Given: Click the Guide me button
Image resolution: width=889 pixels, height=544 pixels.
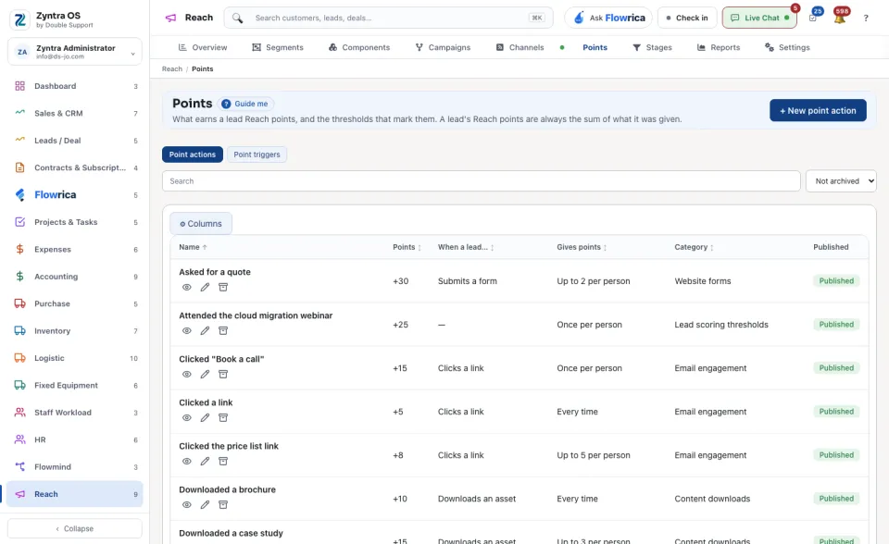Looking at the screenshot, I should coord(244,104).
